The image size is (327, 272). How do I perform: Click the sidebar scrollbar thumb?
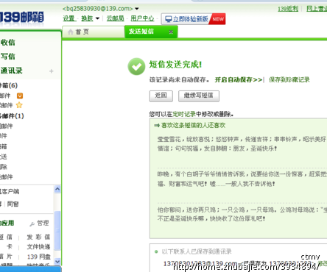57,230
